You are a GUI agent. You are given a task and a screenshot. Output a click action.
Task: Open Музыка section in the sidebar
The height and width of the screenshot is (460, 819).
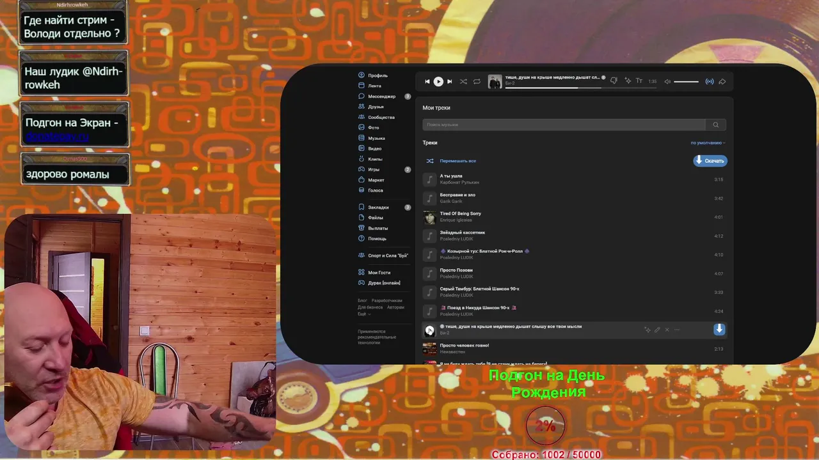pos(372,138)
